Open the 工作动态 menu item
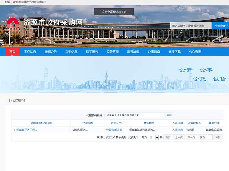The width and height of the screenshot is (229, 171). pos(30,52)
